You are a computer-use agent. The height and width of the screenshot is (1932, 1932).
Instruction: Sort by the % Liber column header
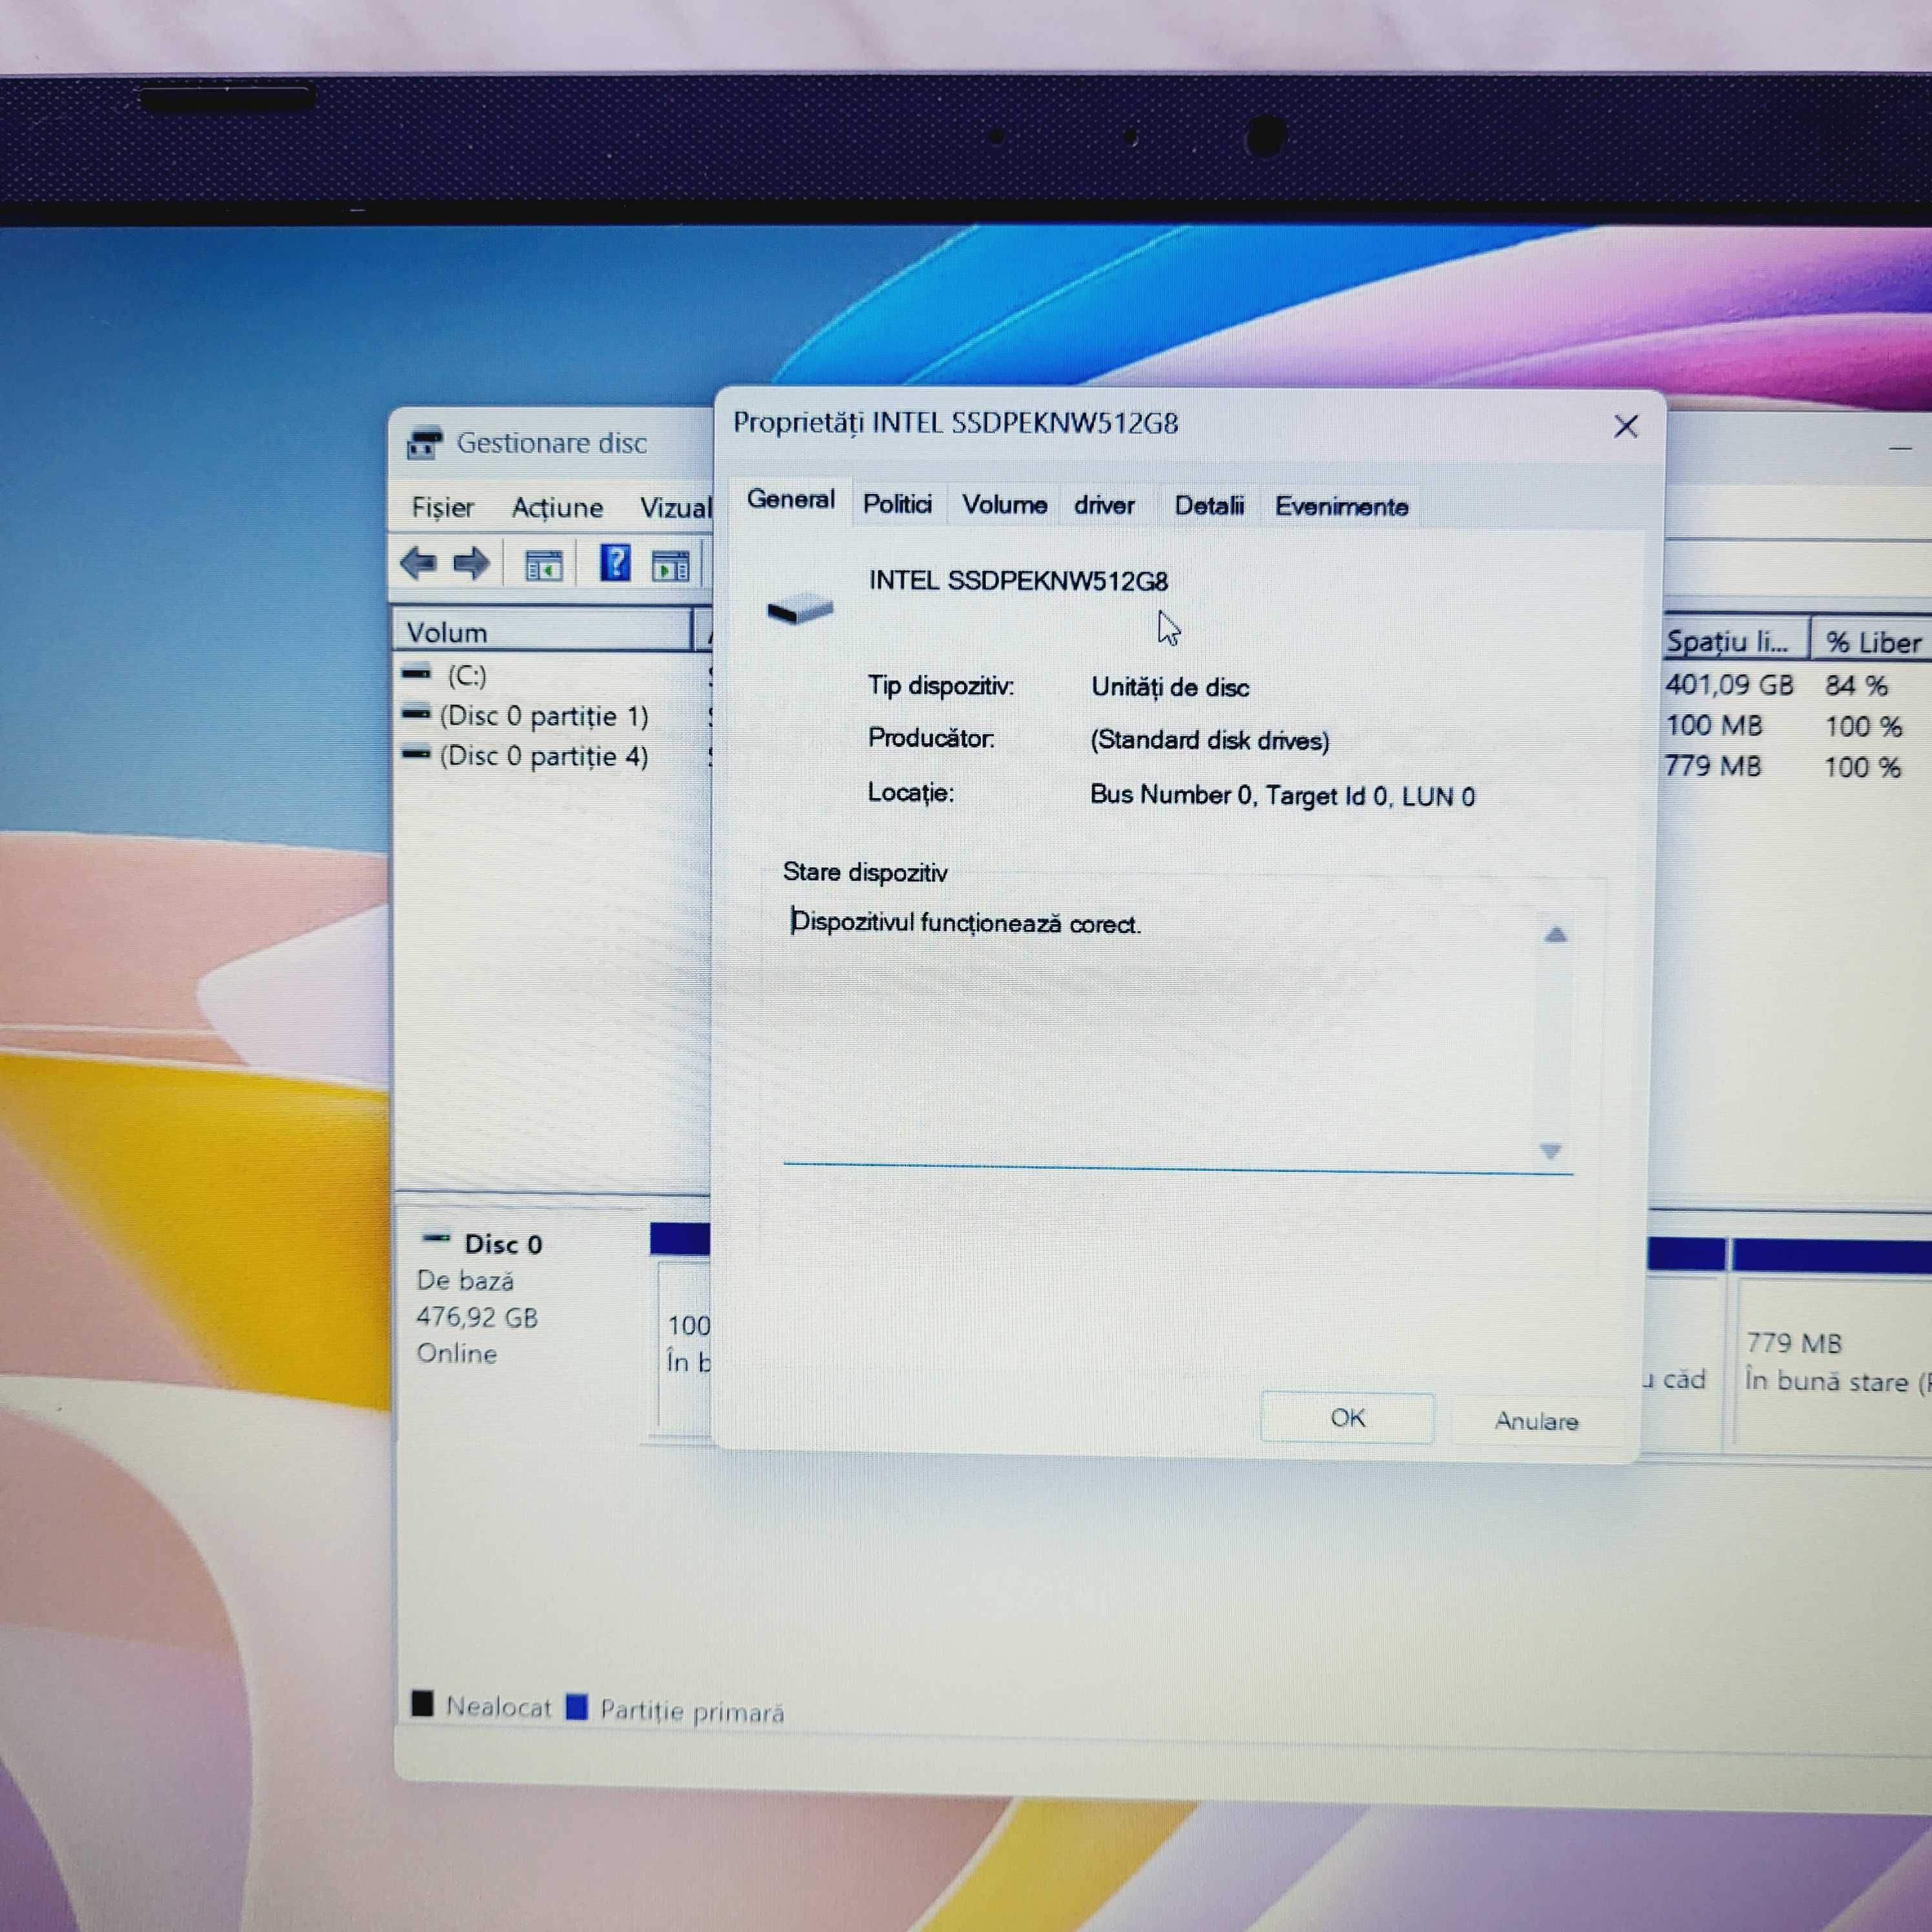point(1872,642)
